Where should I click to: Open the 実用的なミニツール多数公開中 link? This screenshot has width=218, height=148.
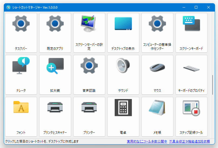147,141
